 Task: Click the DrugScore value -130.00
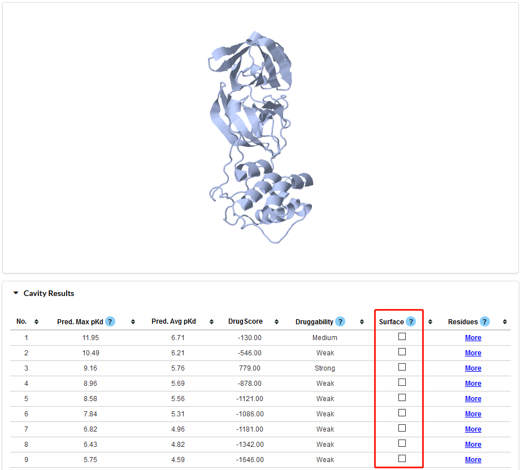pyautogui.click(x=250, y=338)
